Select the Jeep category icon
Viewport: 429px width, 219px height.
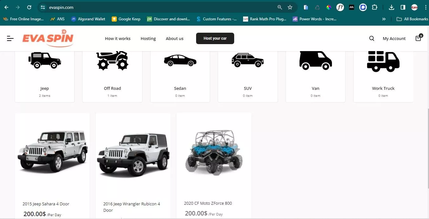point(45,60)
